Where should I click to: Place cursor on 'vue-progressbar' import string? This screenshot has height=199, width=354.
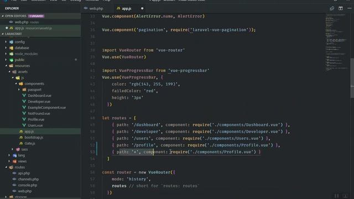pos(189,71)
